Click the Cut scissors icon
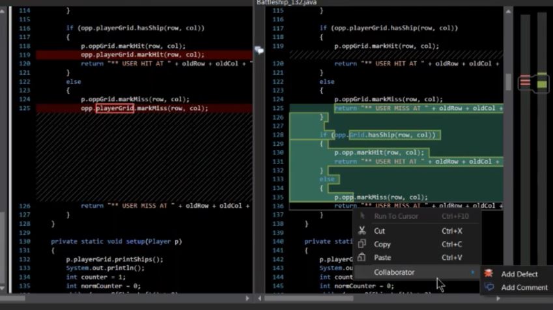The width and height of the screenshot is (553, 310). pos(362,231)
